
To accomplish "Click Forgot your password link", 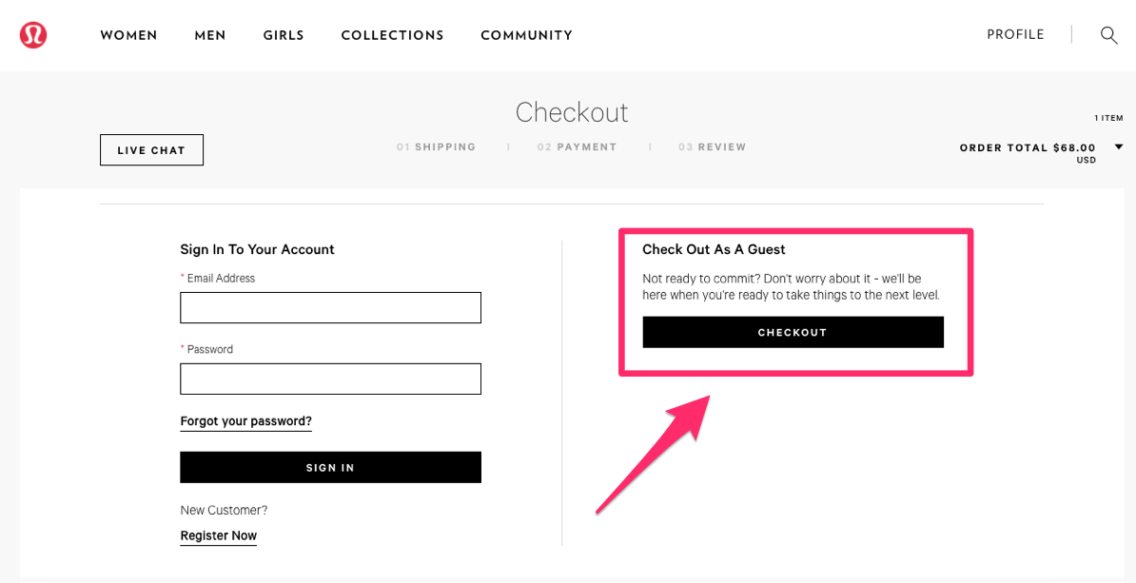I will point(245,421).
